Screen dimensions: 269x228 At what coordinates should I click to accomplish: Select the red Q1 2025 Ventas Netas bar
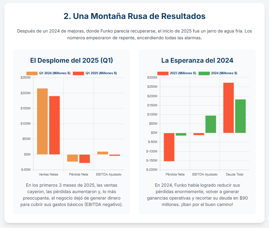click(55, 125)
